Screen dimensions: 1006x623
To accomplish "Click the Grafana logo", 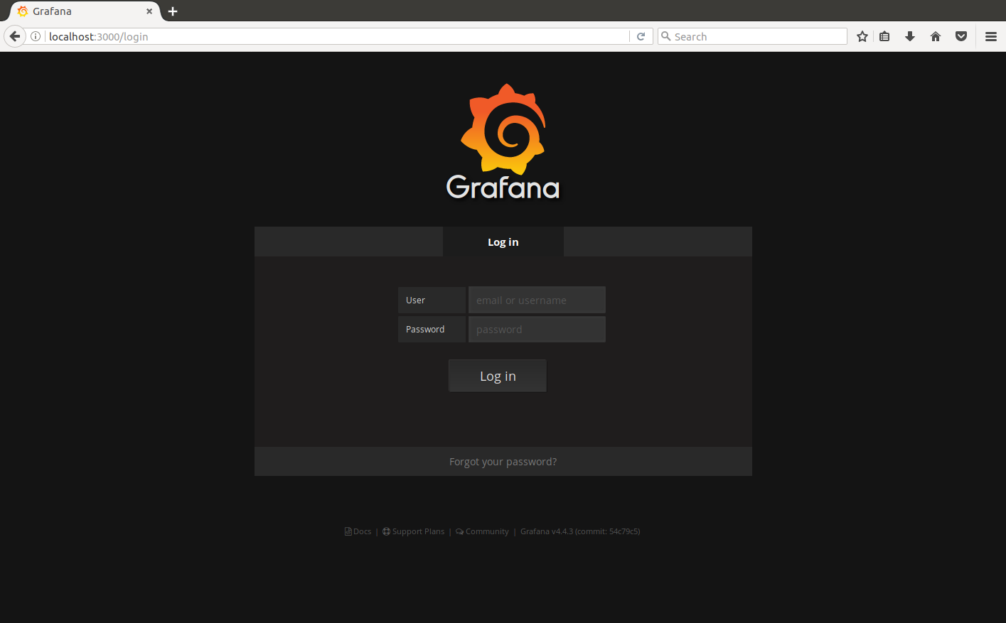I will point(503,142).
